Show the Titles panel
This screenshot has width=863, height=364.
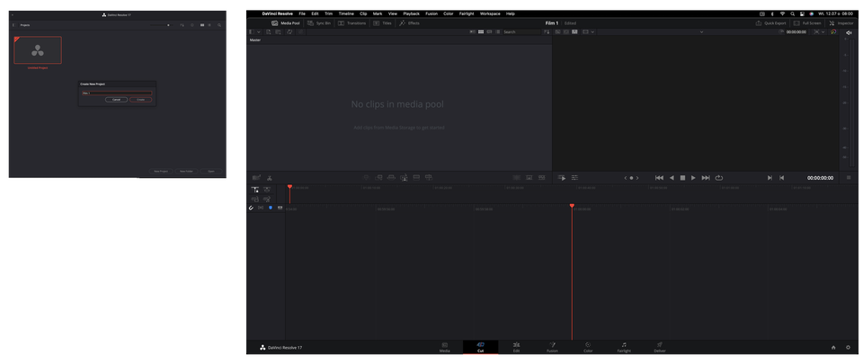383,23
